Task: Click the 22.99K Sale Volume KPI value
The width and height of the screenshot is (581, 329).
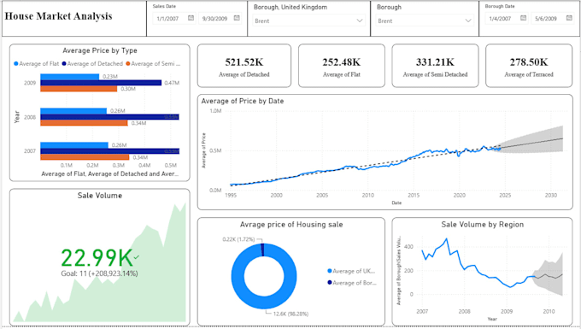Action: point(97,258)
